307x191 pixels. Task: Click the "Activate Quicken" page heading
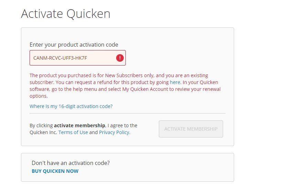pyautogui.click(x=66, y=14)
